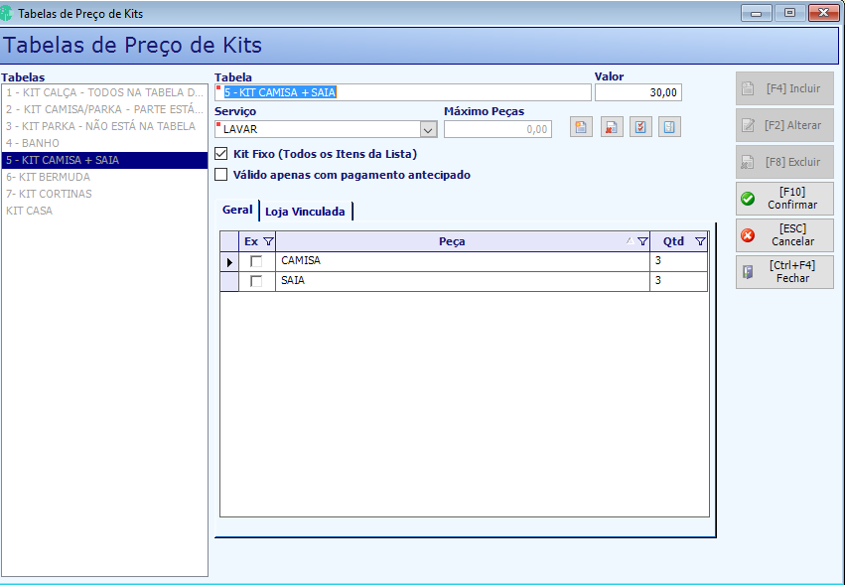Confirm changes with the F10 Confirmar button
The width and height of the screenshot is (845, 585).
click(x=784, y=199)
